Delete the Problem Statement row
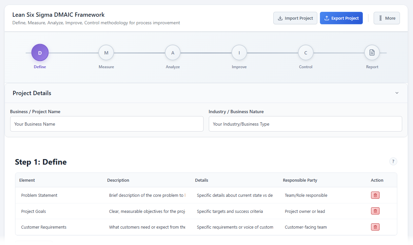This screenshot has height=245, width=413. pyautogui.click(x=375, y=195)
